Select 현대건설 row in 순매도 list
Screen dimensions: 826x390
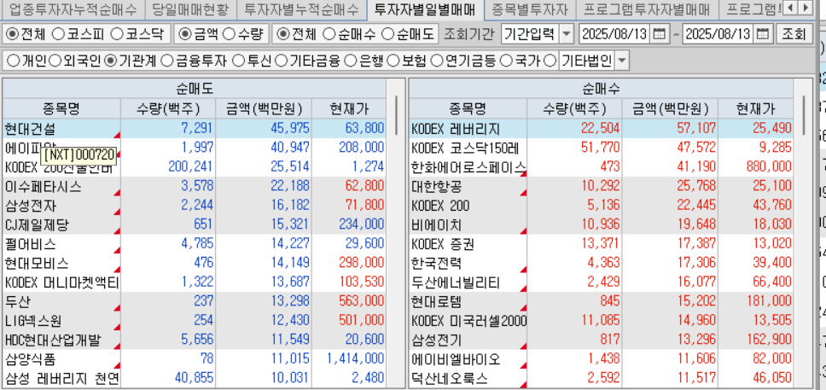[195, 129]
